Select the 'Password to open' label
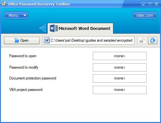 23,56
